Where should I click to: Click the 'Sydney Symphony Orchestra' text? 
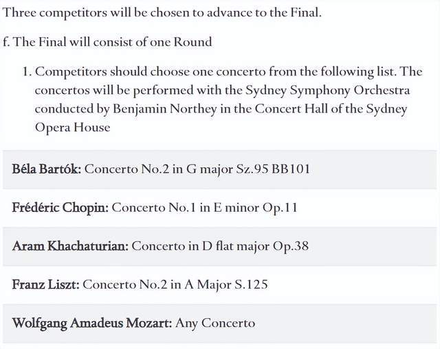click(x=328, y=90)
